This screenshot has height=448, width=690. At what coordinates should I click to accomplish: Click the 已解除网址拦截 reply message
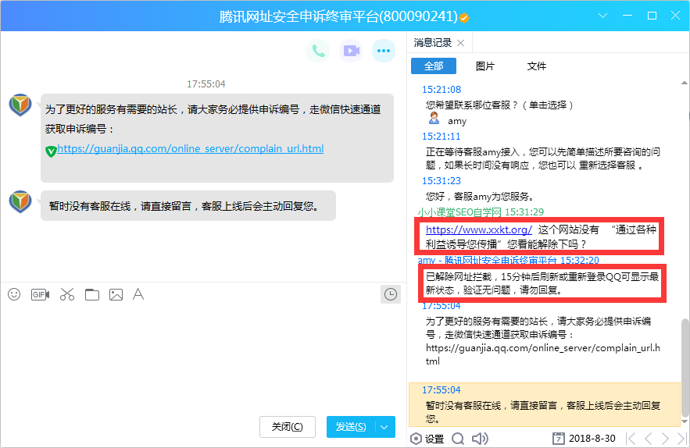click(x=542, y=283)
